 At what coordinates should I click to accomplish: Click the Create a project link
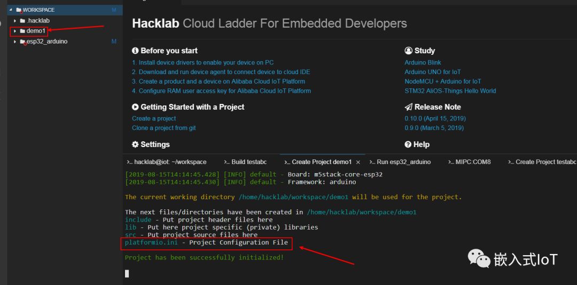(x=154, y=119)
